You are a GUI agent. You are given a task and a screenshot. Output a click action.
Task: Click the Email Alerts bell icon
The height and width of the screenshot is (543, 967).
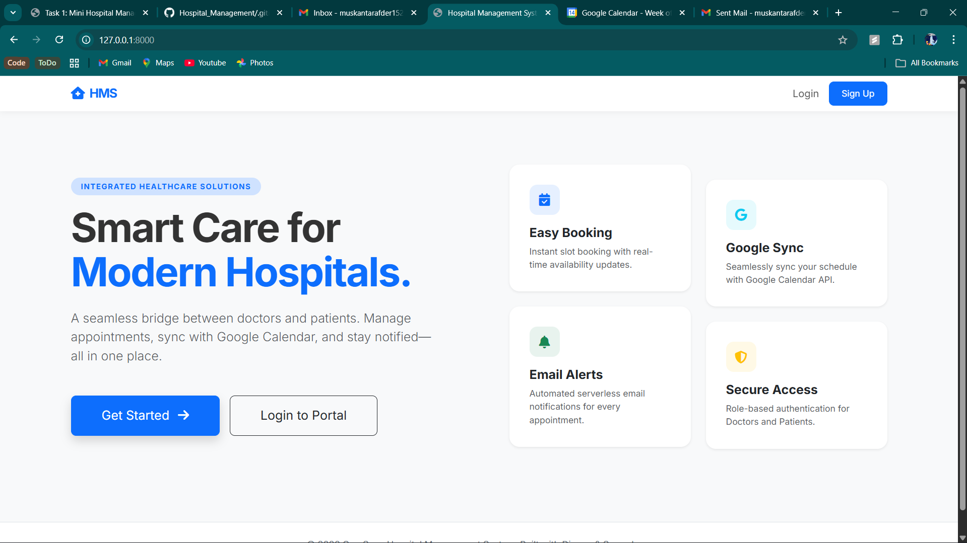tap(544, 342)
